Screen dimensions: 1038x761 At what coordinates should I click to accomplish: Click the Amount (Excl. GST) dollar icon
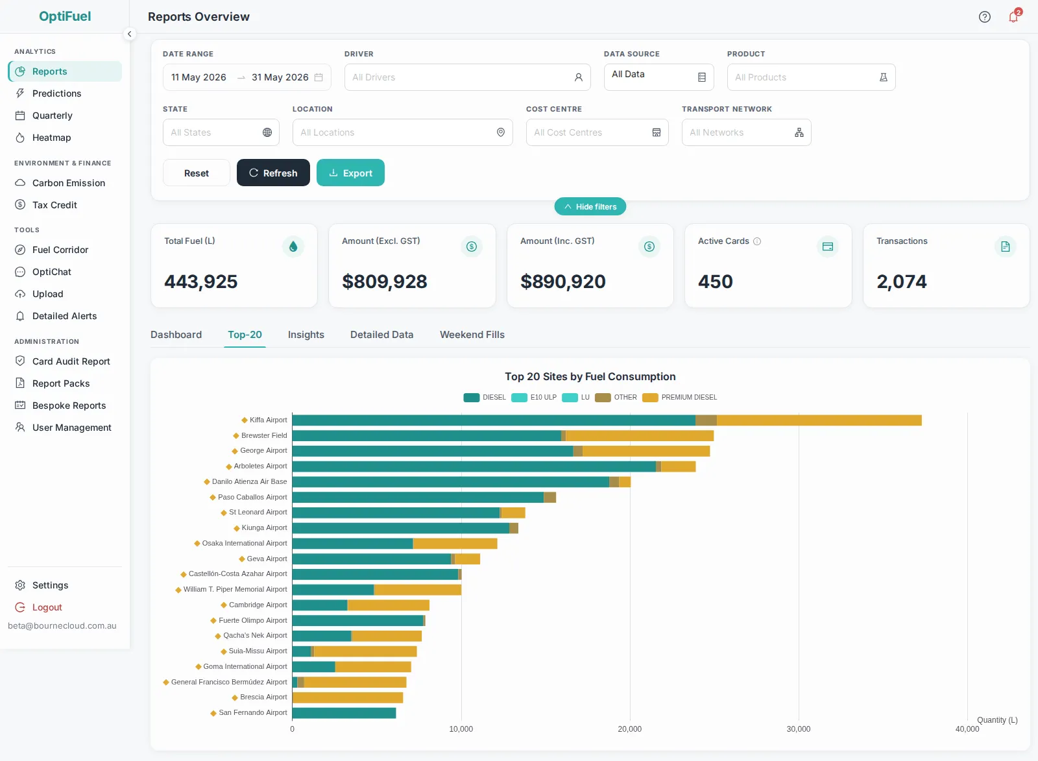[x=472, y=247]
